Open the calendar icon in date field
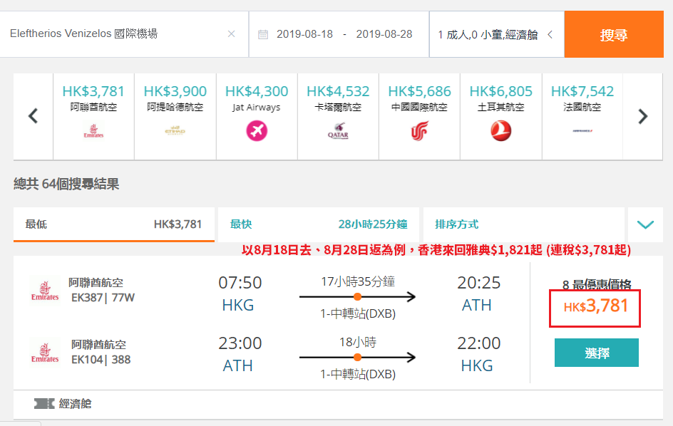This screenshot has height=426, width=673. click(263, 34)
